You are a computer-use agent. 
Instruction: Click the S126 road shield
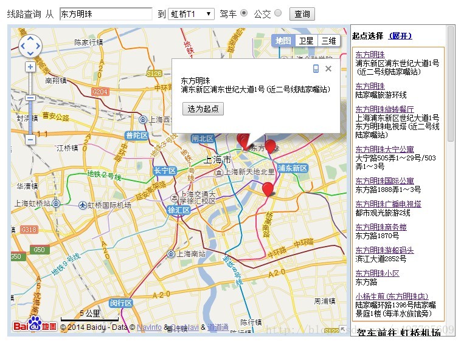(154, 74)
